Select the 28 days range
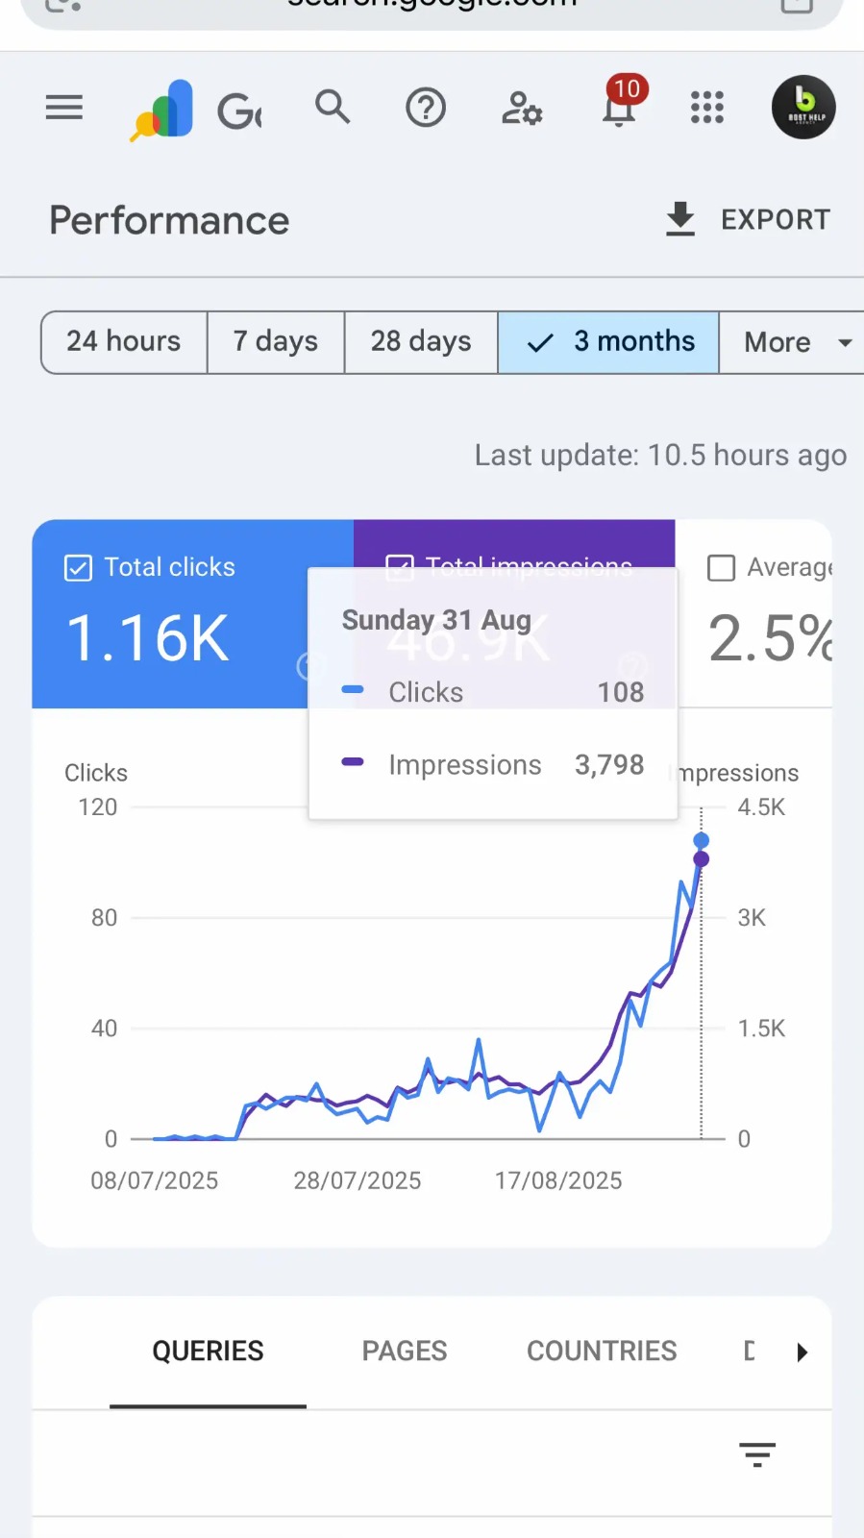The width and height of the screenshot is (864, 1538). pos(421,342)
